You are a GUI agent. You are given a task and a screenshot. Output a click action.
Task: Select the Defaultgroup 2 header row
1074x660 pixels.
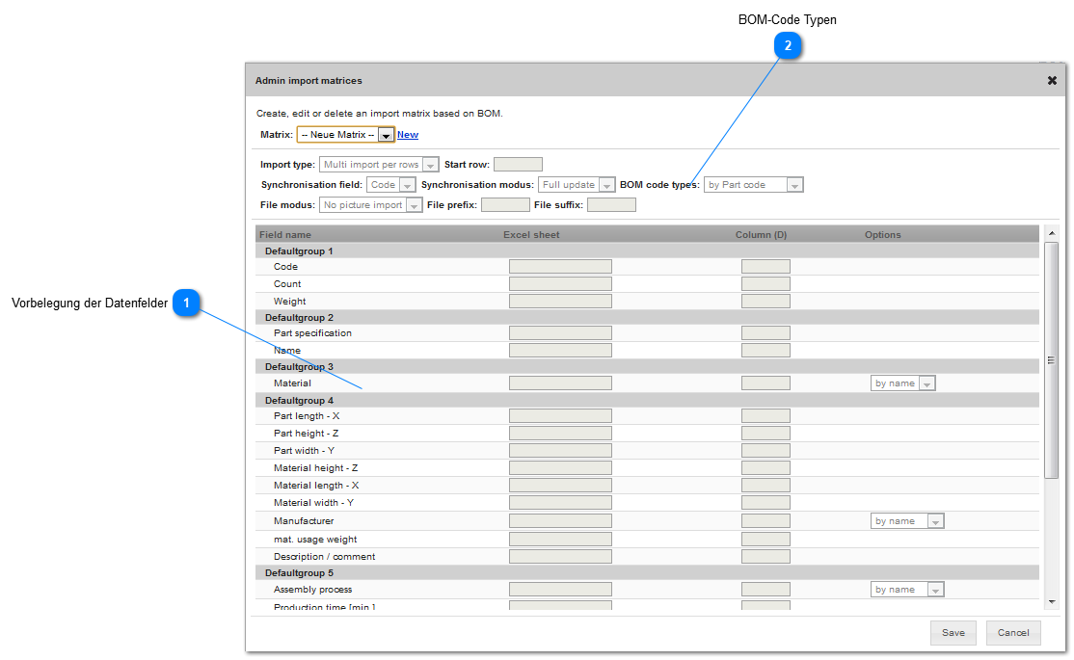click(647, 318)
